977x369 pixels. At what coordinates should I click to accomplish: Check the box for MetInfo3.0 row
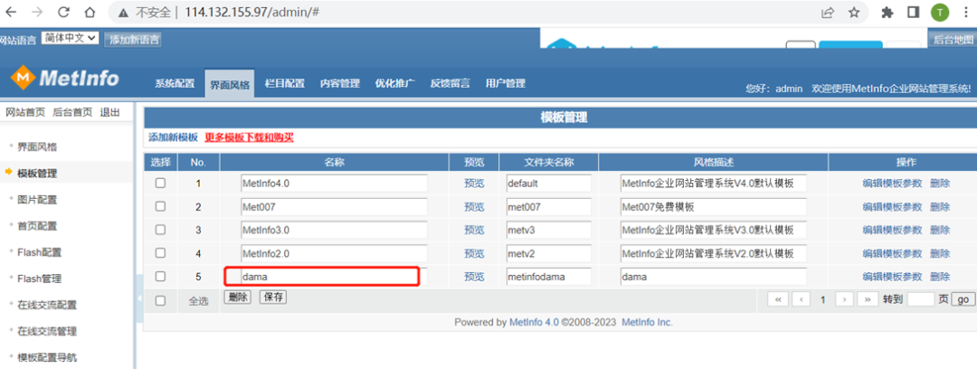coord(160,230)
